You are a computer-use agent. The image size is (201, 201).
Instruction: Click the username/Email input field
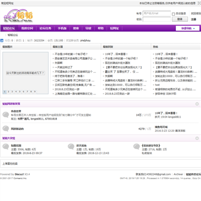[x=156, y=13]
